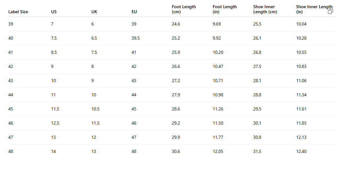This screenshot has height=169, width=338.
Task: Click the 31.5 shoe inner length cell
Action: point(257,151)
